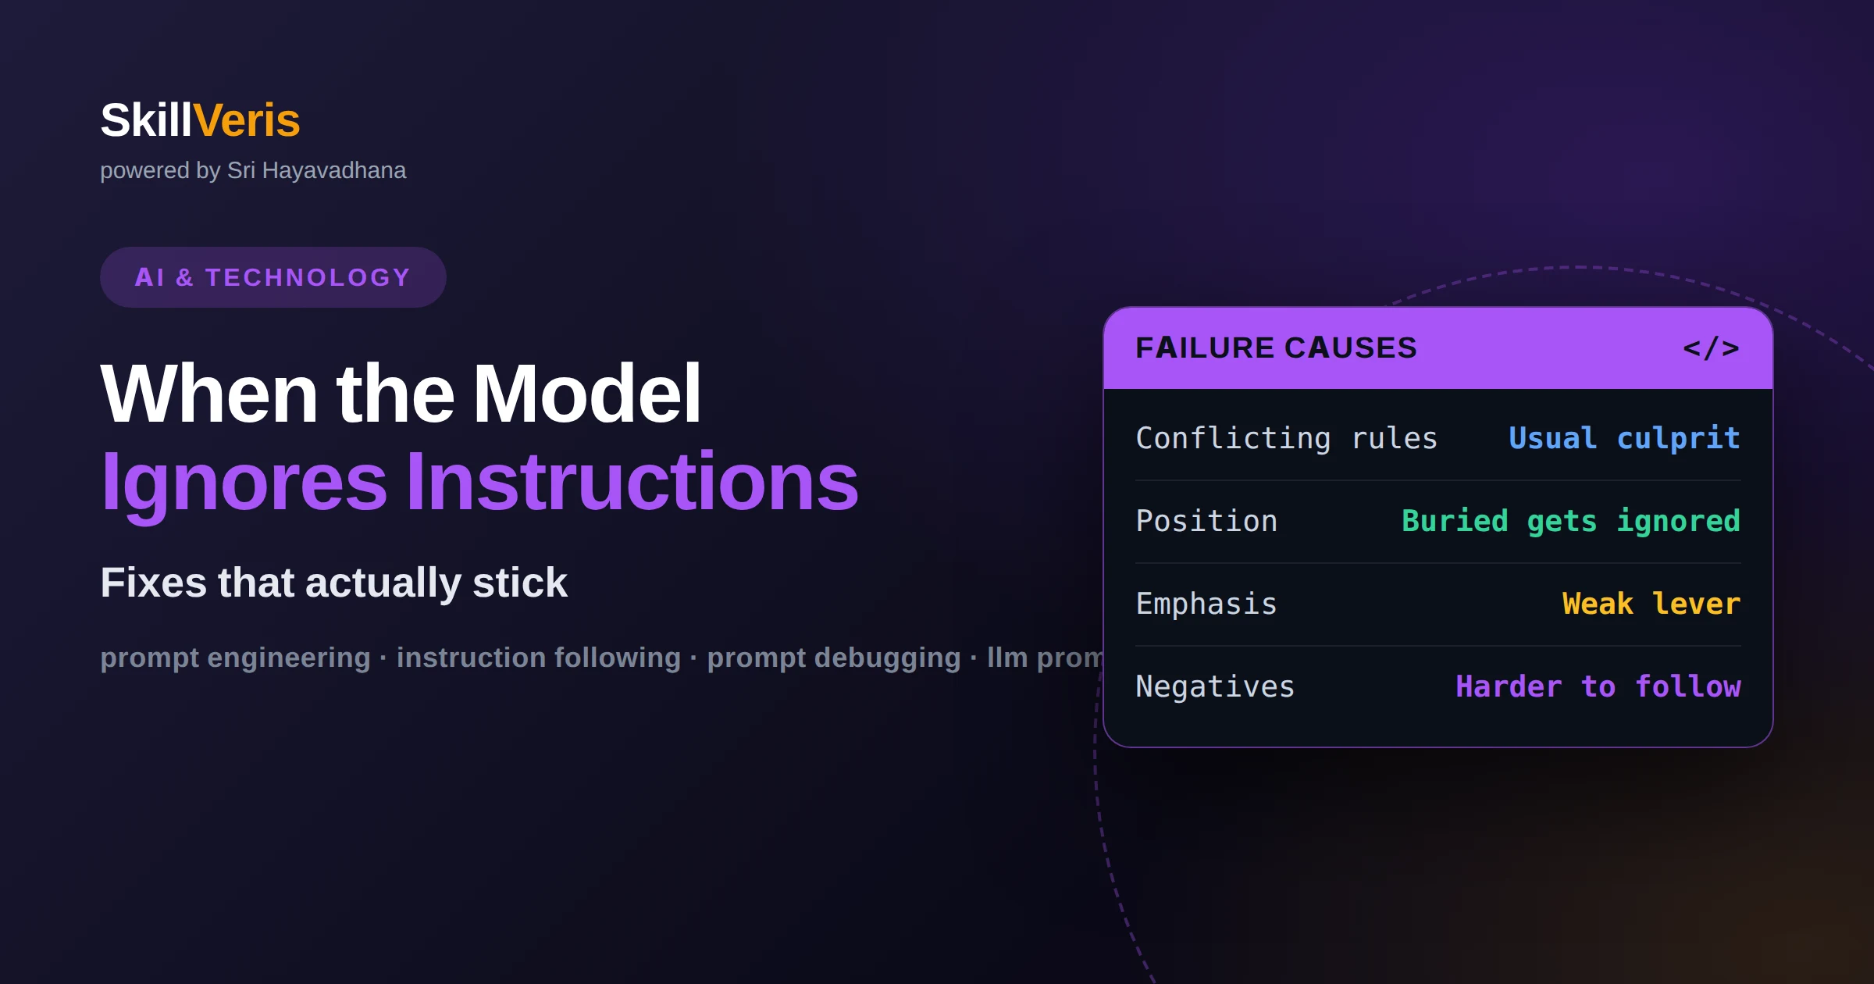Click powered by Sri Hayavadhana text

point(253,171)
